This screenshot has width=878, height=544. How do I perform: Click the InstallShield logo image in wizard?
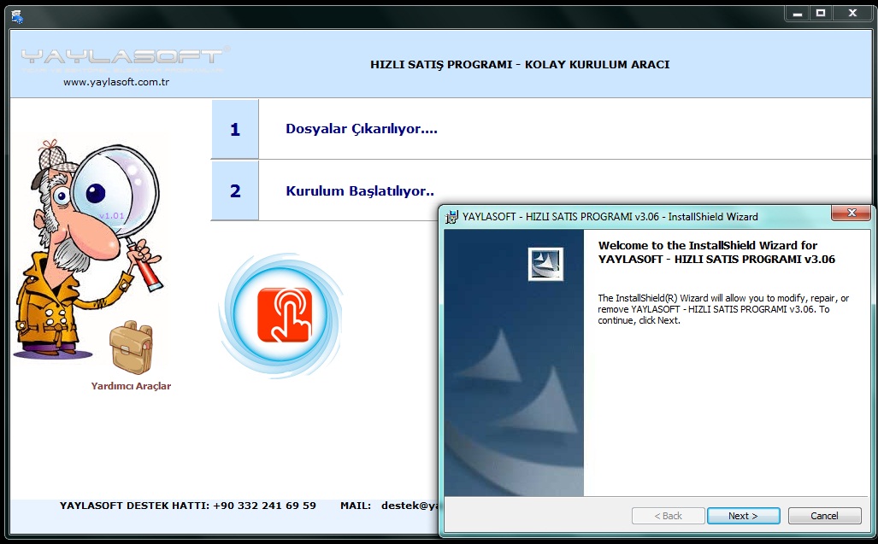(x=545, y=264)
